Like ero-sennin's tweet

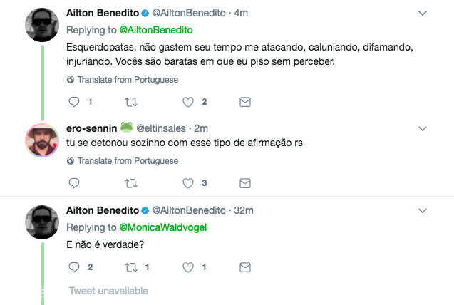click(x=188, y=183)
